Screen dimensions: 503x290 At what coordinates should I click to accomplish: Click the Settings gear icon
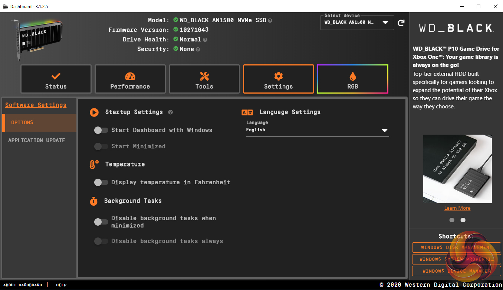point(279,76)
